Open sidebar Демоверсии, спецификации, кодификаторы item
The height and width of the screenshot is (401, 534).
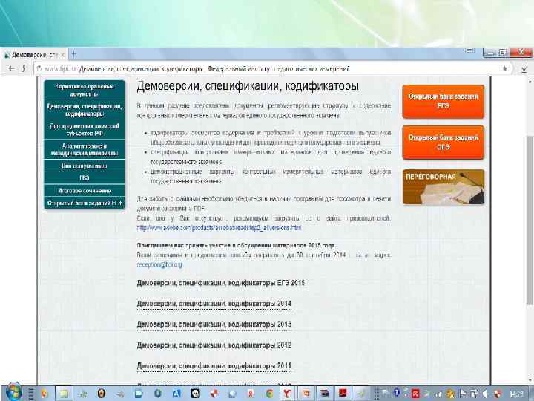(85, 110)
